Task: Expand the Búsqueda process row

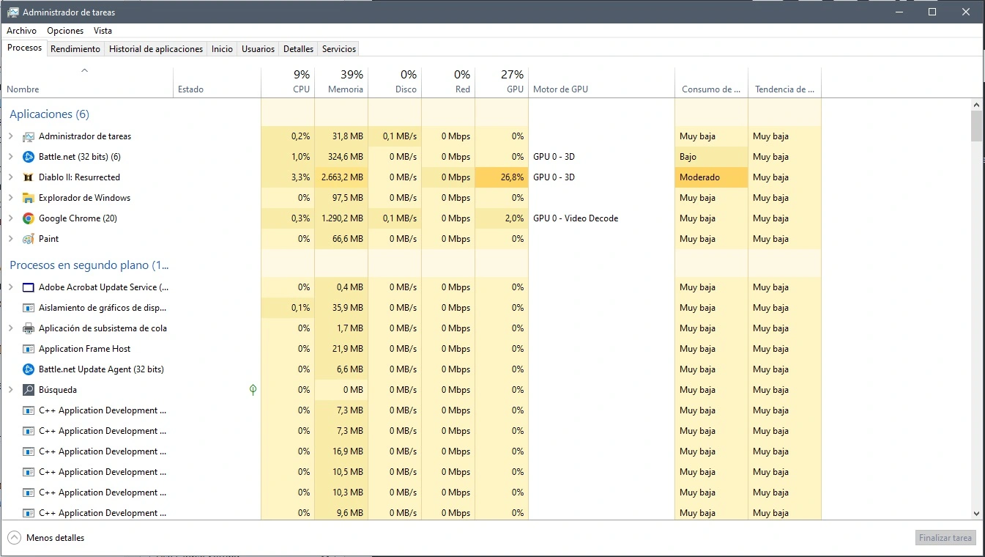Action: tap(10, 390)
